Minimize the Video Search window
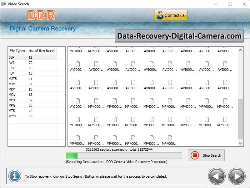250x188 pixels. (216, 4)
